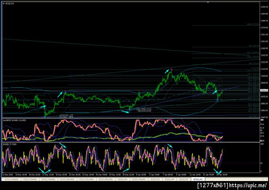Click the 1199.24 level on the price scale
Screen dimensions: 269x190
click(265, 7)
